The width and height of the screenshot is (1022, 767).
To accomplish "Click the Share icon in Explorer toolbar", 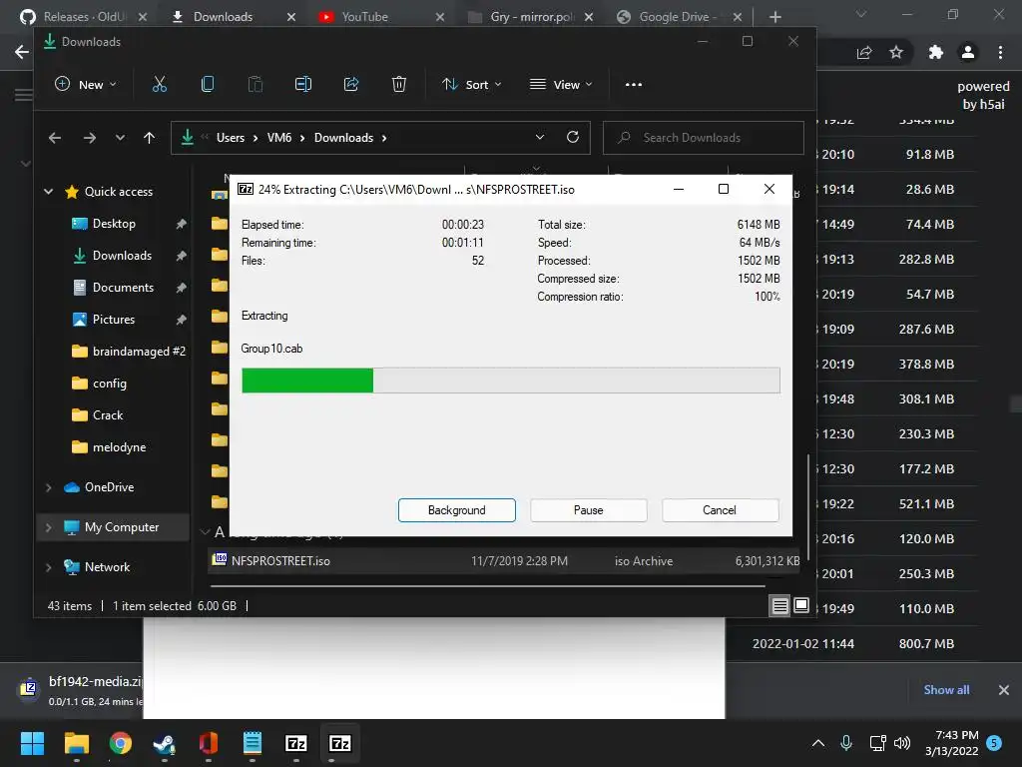I will click(x=351, y=84).
